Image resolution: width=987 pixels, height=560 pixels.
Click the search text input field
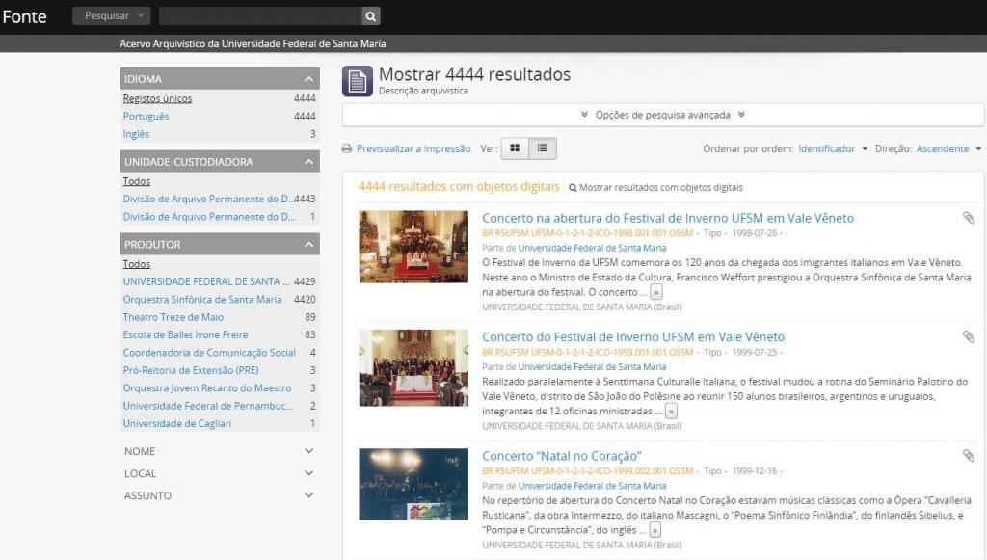pos(259,16)
